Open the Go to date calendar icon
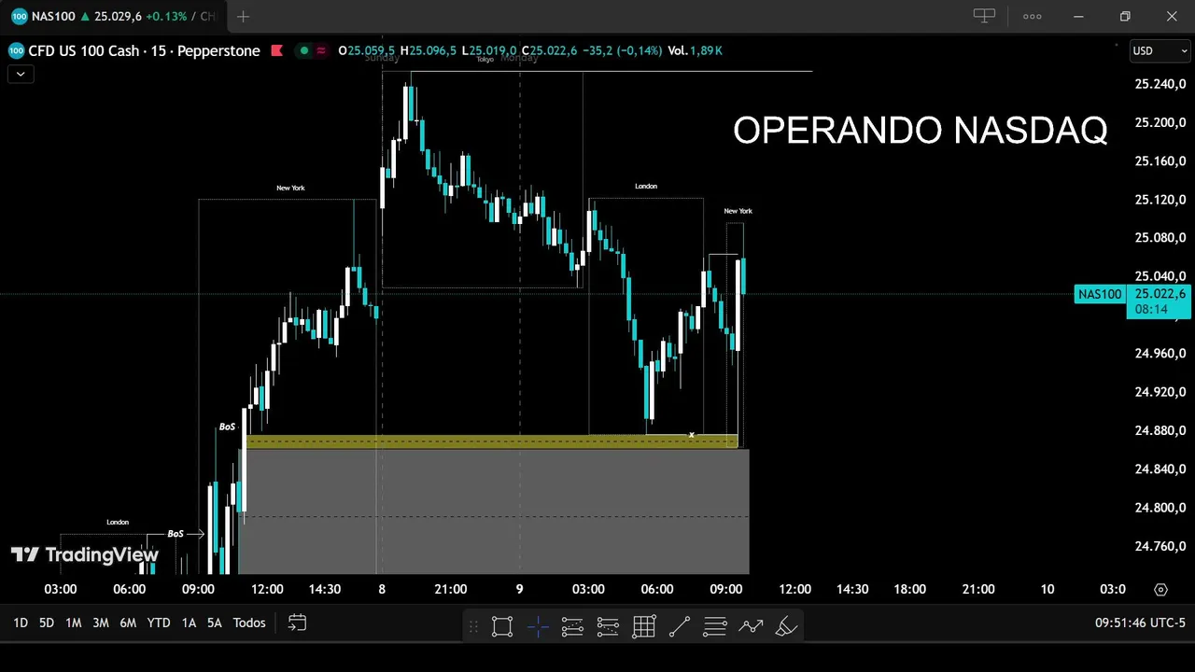Image resolution: width=1195 pixels, height=672 pixels. click(297, 623)
